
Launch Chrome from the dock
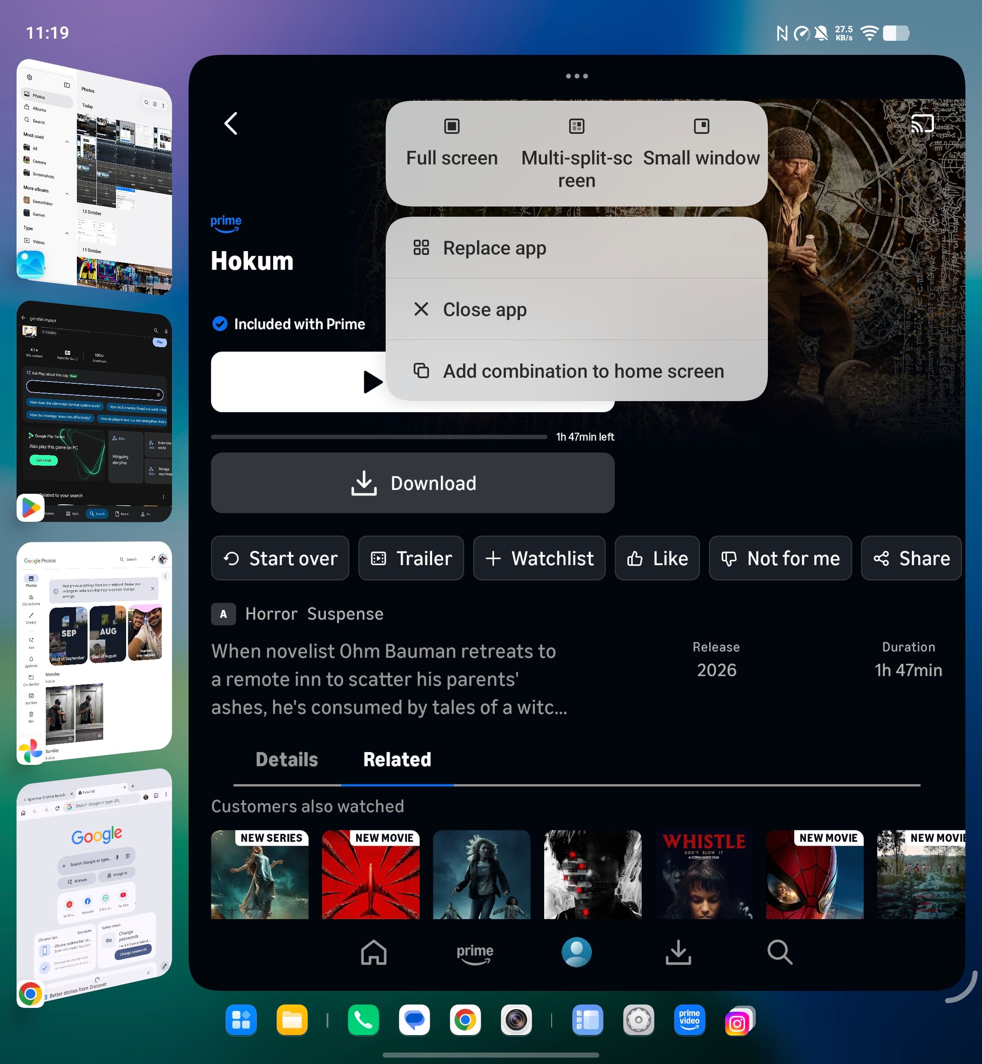coord(465,1020)
